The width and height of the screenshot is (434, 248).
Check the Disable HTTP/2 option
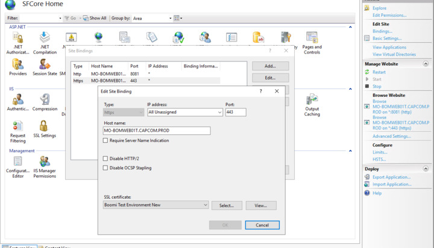click(x=105, y=159)
